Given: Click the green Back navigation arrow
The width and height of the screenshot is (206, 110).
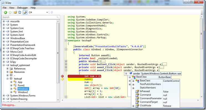Looking at the screenshot, I should pyautogui.click(x=6, y=12).
